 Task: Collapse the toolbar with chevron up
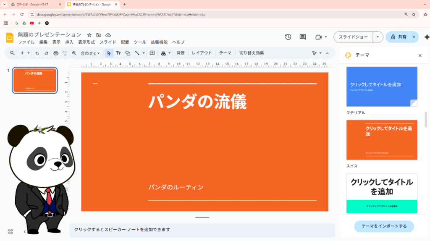pos(327,53)
